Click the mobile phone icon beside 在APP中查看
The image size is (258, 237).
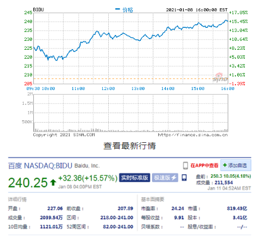click(x=185, y=165)
